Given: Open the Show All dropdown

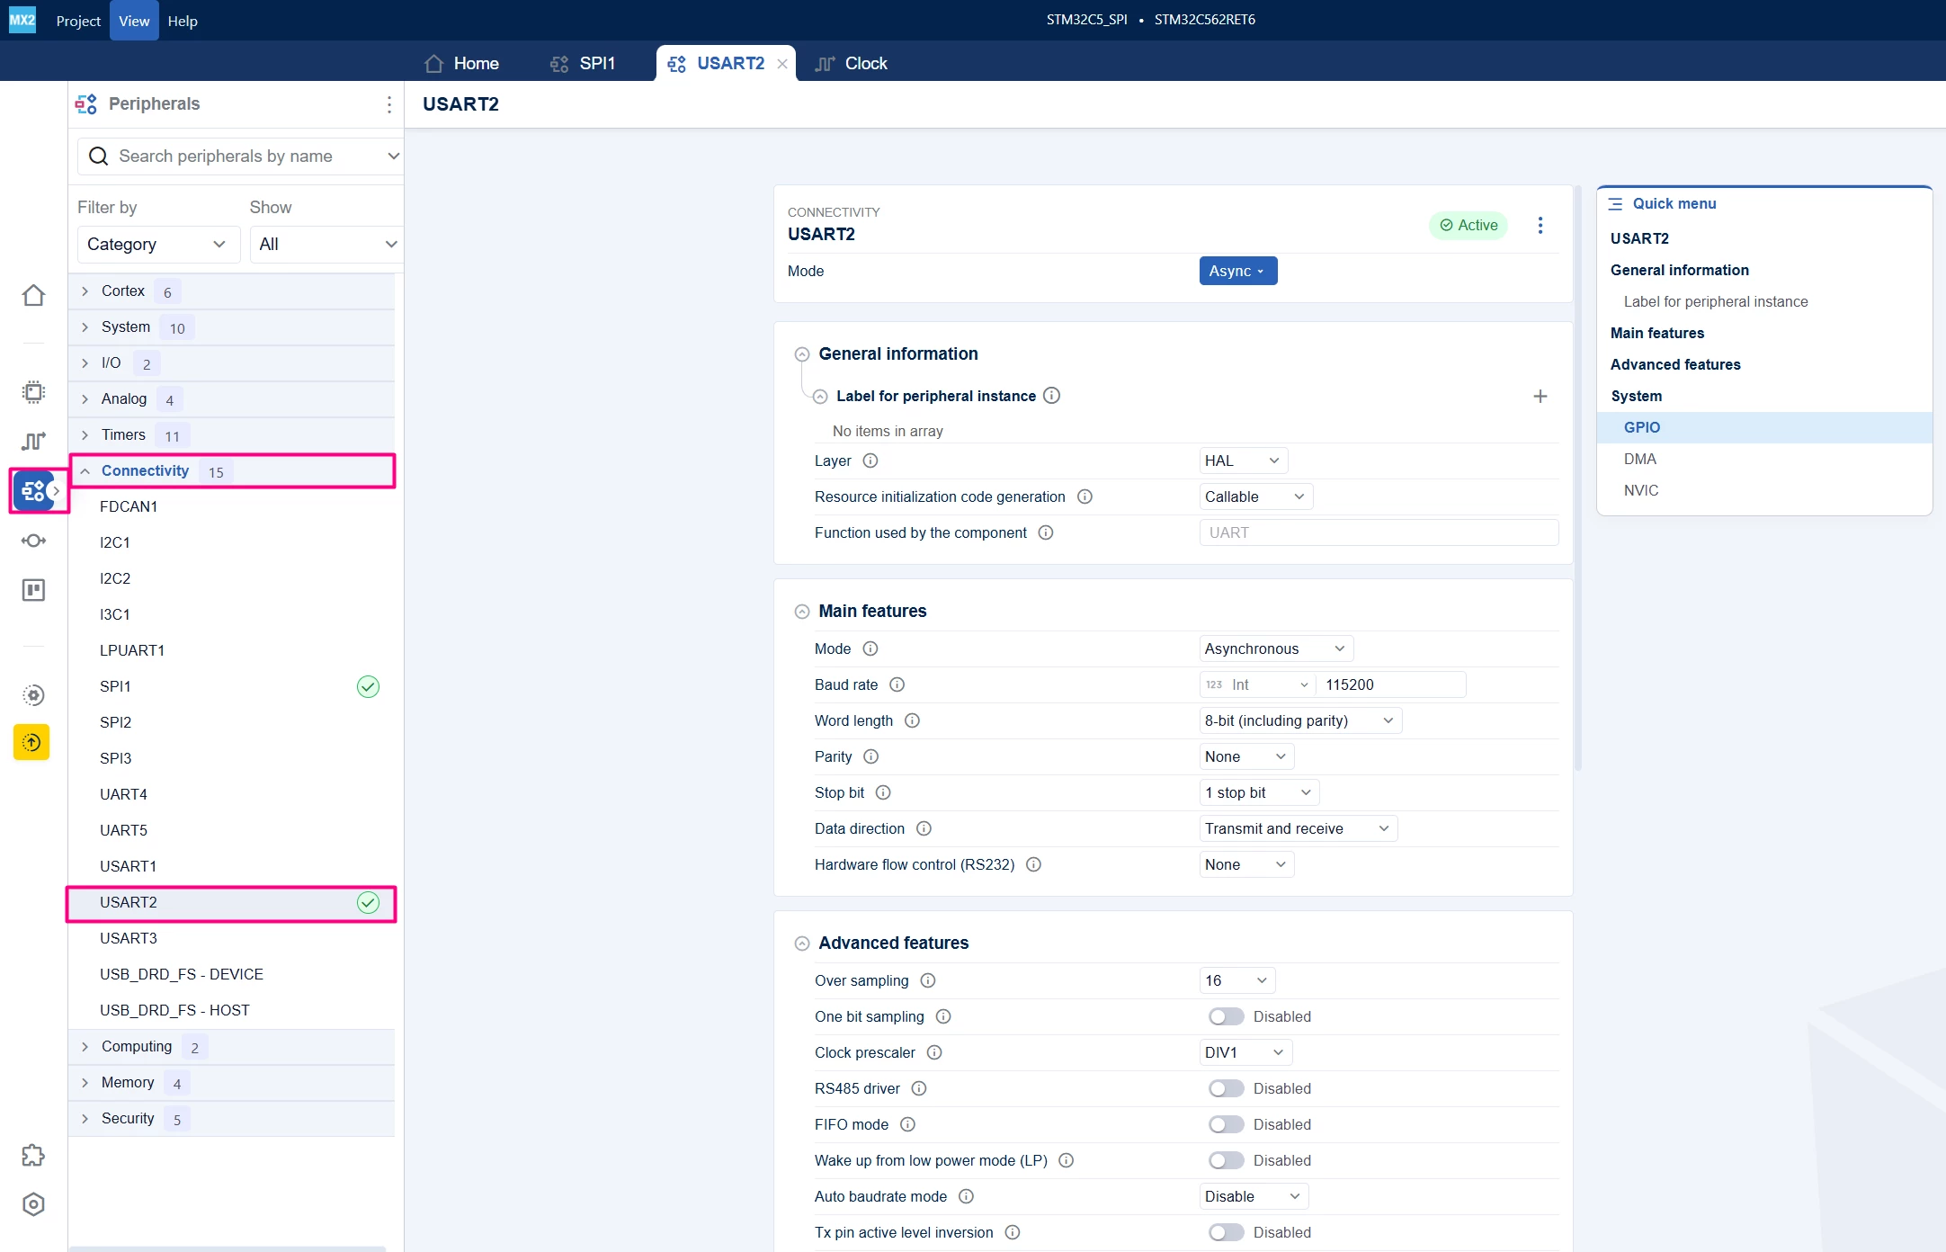Looking at the screenshot, I should click(326, 245).
